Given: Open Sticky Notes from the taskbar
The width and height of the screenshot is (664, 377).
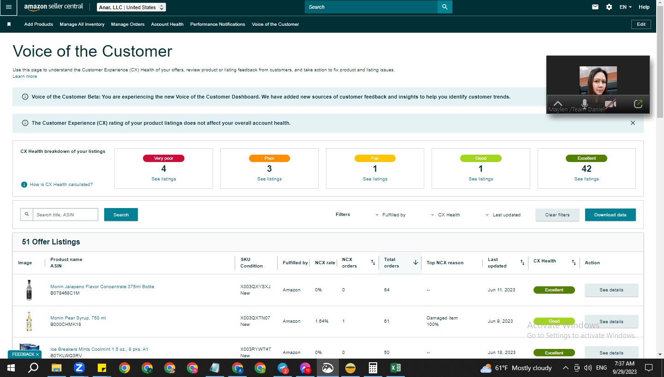Looking at the screenshot, I should [x=102, y=368].
